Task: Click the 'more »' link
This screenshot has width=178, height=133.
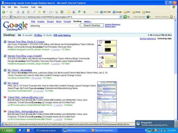Action: coord(88,22)
